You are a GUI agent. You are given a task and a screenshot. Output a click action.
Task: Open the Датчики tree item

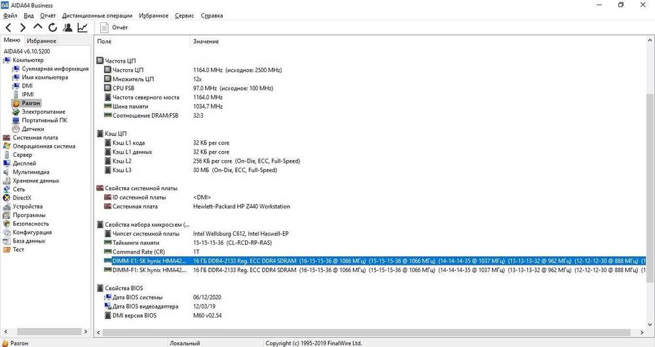point(33,129)
